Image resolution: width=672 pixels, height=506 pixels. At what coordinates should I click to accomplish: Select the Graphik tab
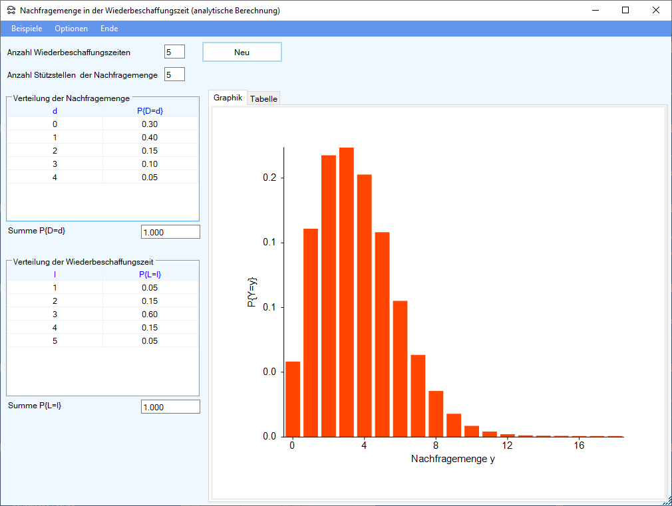[228, 97]
